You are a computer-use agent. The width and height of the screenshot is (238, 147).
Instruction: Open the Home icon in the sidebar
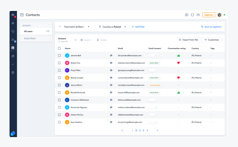(13, 23)
